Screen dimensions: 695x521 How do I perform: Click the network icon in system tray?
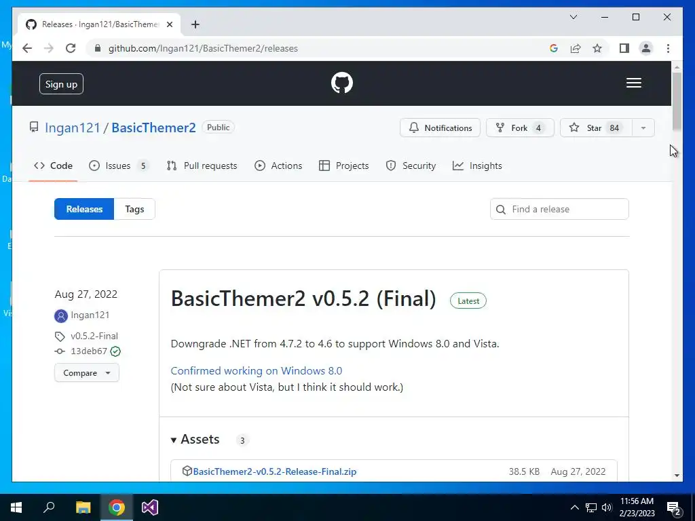click(x=591, y=507)
